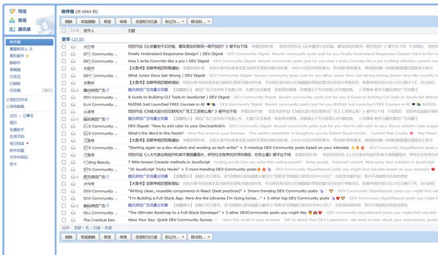Open the top toolbar 移动到... dropdown

[x=200, y=21]
